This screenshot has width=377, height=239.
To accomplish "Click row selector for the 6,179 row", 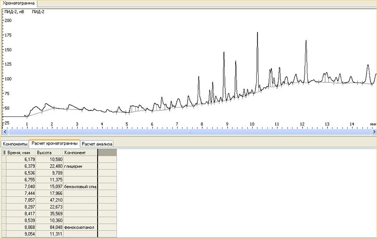I will point(3,160).
